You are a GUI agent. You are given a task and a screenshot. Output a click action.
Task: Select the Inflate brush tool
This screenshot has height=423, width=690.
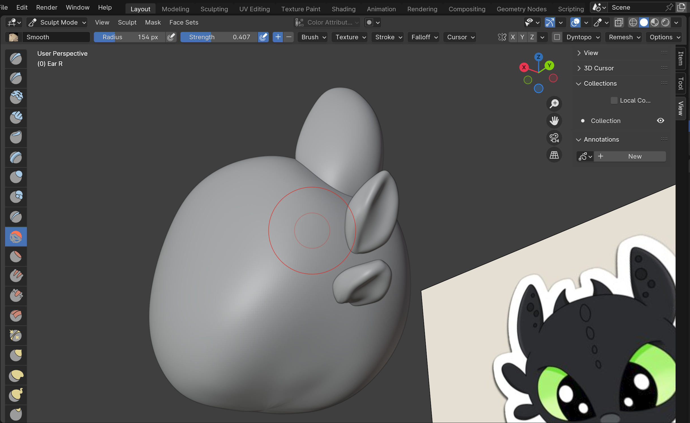pyautogui.click(x=16, y=177)
